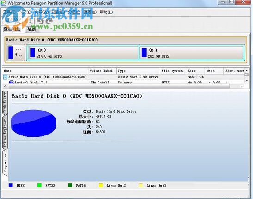
Task: Click the Logical Disk (C:) row icon
Action: [12, 82]
